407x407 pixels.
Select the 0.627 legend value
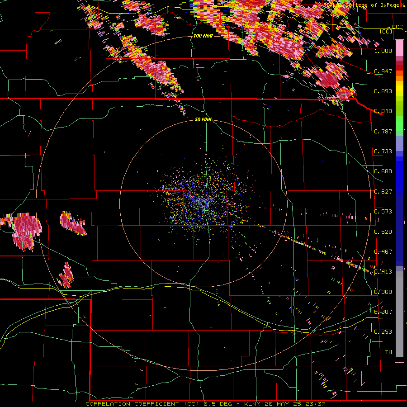[383, 192]
